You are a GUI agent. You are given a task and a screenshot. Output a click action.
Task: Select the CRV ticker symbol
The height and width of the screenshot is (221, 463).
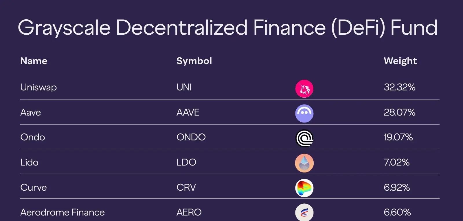186,187
